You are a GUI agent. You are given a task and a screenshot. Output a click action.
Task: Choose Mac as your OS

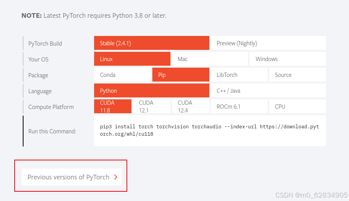click(210, 59)
